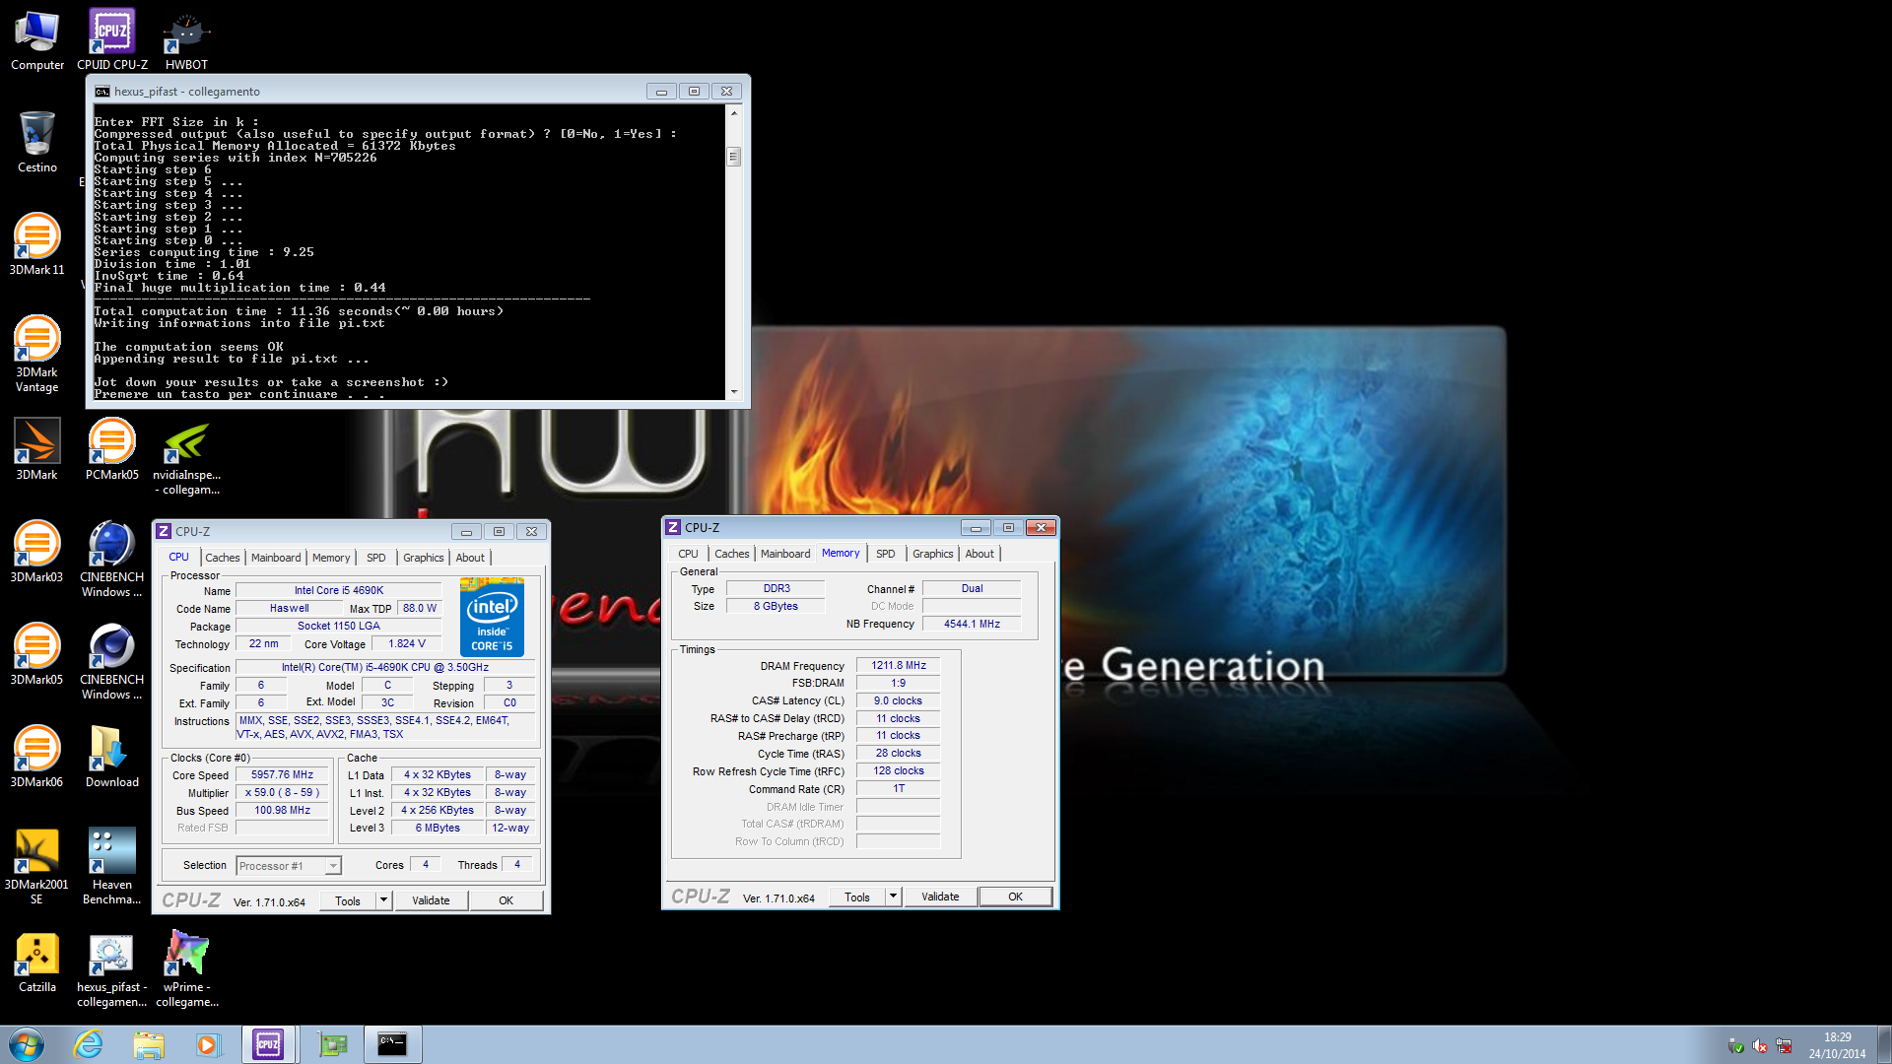The width and height of the screenshot is (1892, 1064).
Task: Open Caches tab in right CPU-Z window
Action: (x=732, y=554)
